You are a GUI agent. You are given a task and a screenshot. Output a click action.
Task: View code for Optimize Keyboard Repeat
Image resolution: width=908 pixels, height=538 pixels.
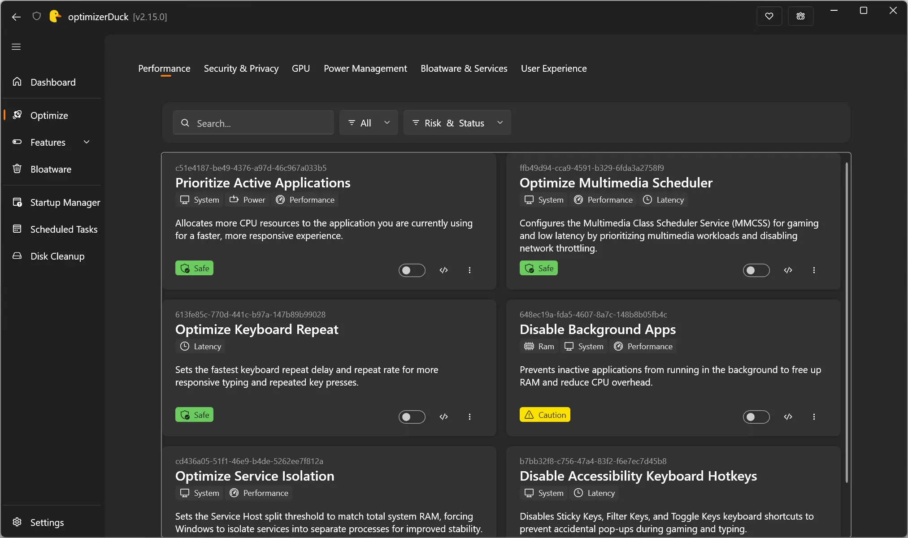444,417
